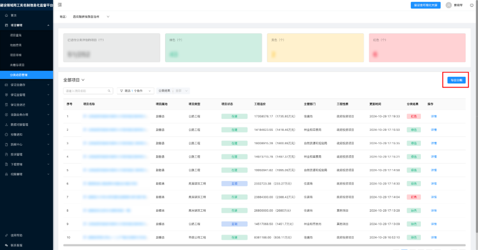Click the 请输入项目名称 search input
478x250 pixels.
88,91
